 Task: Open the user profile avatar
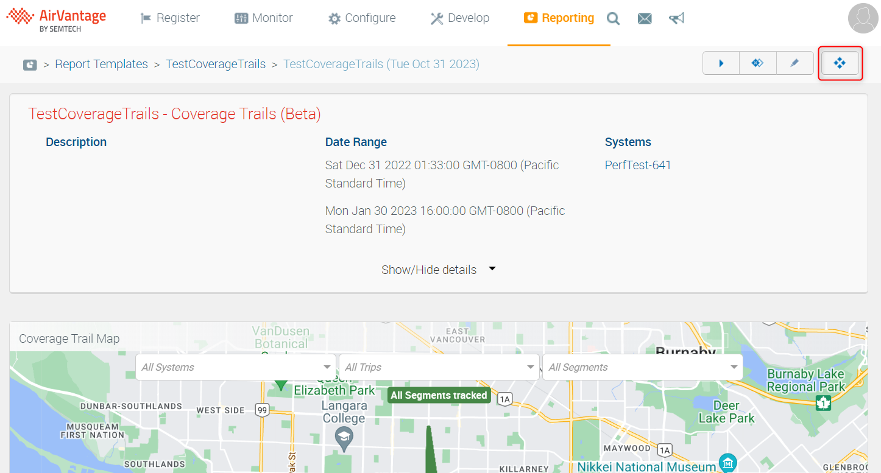[x=863, y=18]
